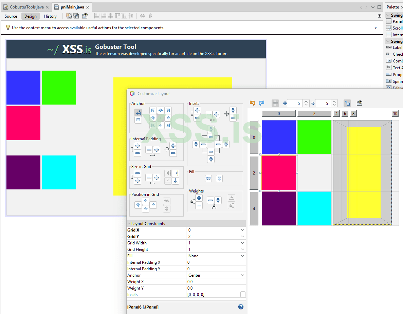Decrease left inset with minus button
Screen dimensions: 403x314
[203, 144]
